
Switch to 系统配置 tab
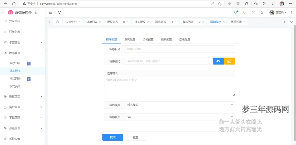tap(130, 40)
